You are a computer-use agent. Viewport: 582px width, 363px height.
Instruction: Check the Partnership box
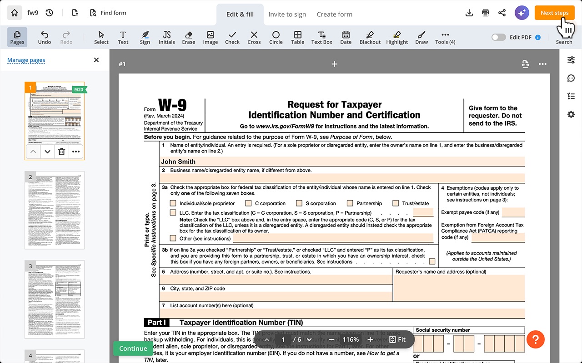click(350, 203)
